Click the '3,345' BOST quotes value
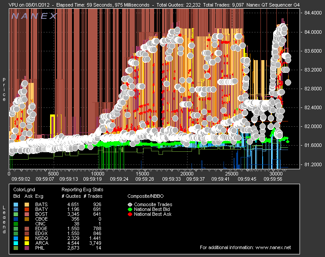 pos(73,214)
